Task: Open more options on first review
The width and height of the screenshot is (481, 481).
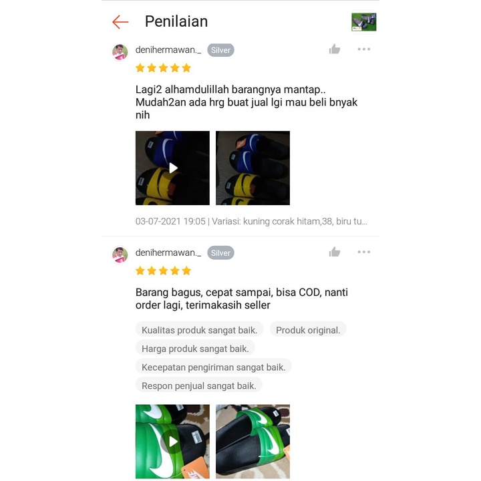Action: [364, 49]
